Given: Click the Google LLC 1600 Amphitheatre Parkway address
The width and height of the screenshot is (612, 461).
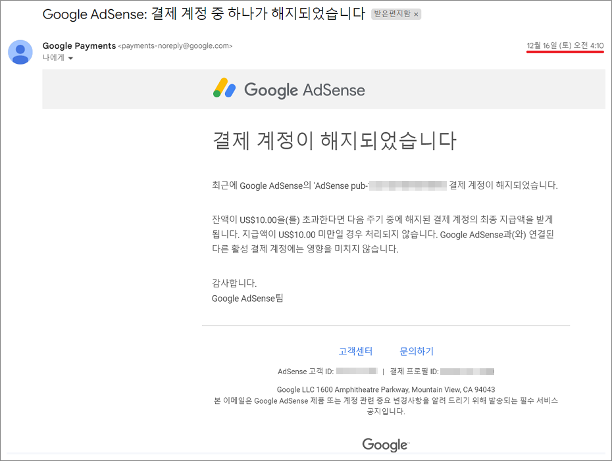Looking at the screenshot, I should (x=386, y=389).
